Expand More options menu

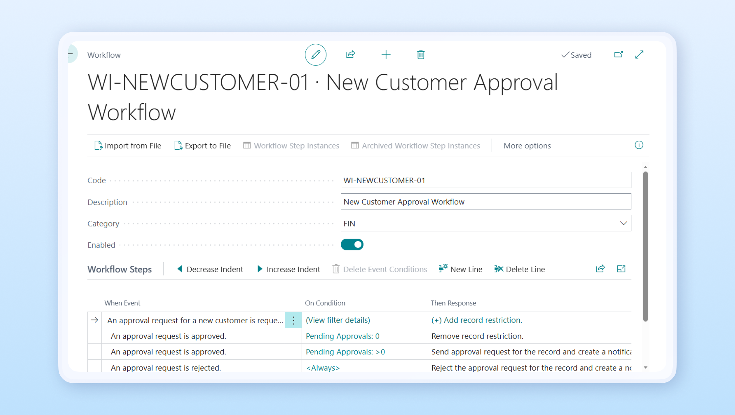[527, 146]
